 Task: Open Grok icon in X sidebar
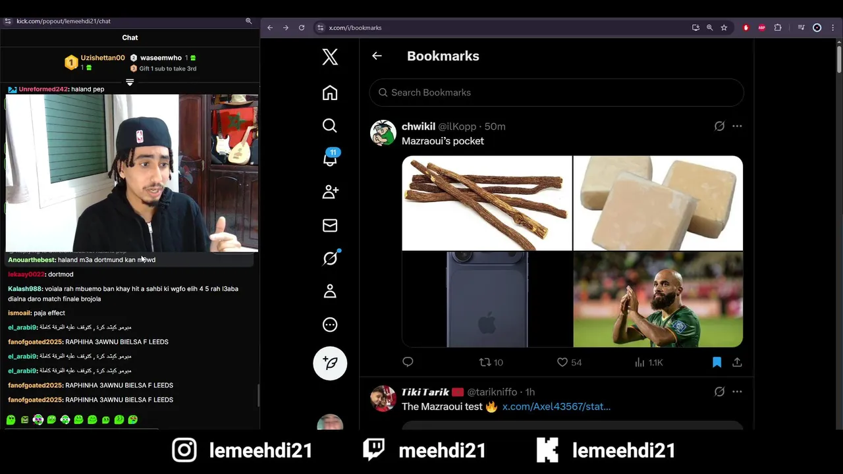(x=331, y=258)
